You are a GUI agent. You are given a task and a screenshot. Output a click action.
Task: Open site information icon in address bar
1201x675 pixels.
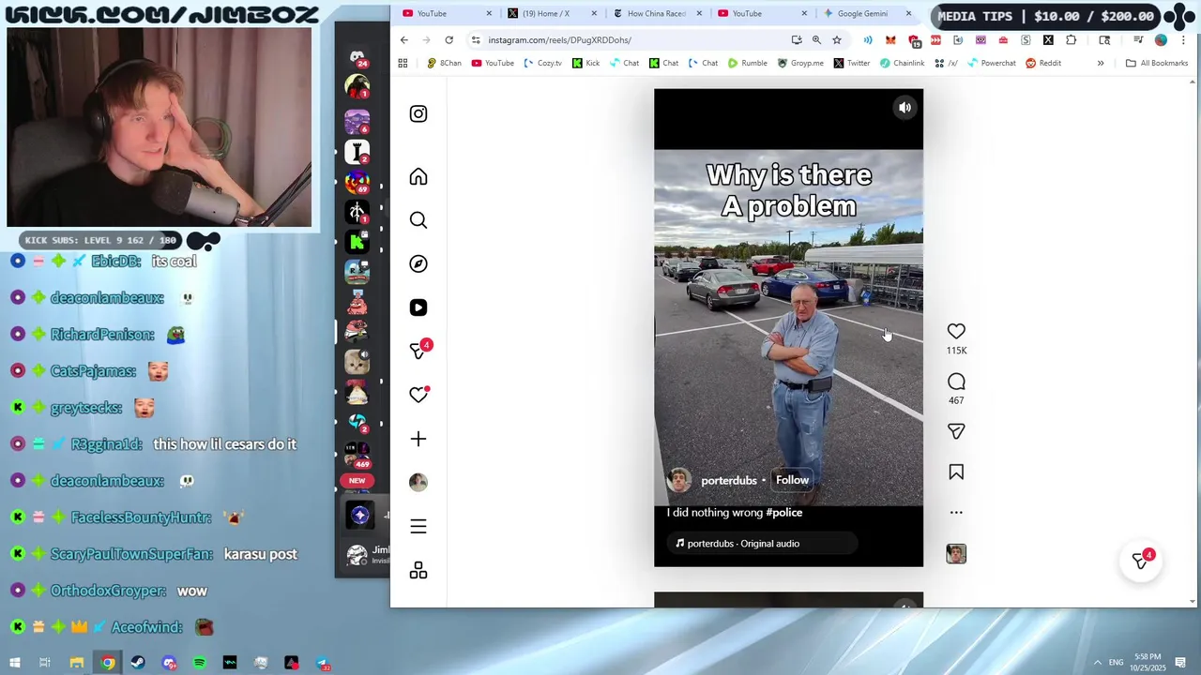476,40
